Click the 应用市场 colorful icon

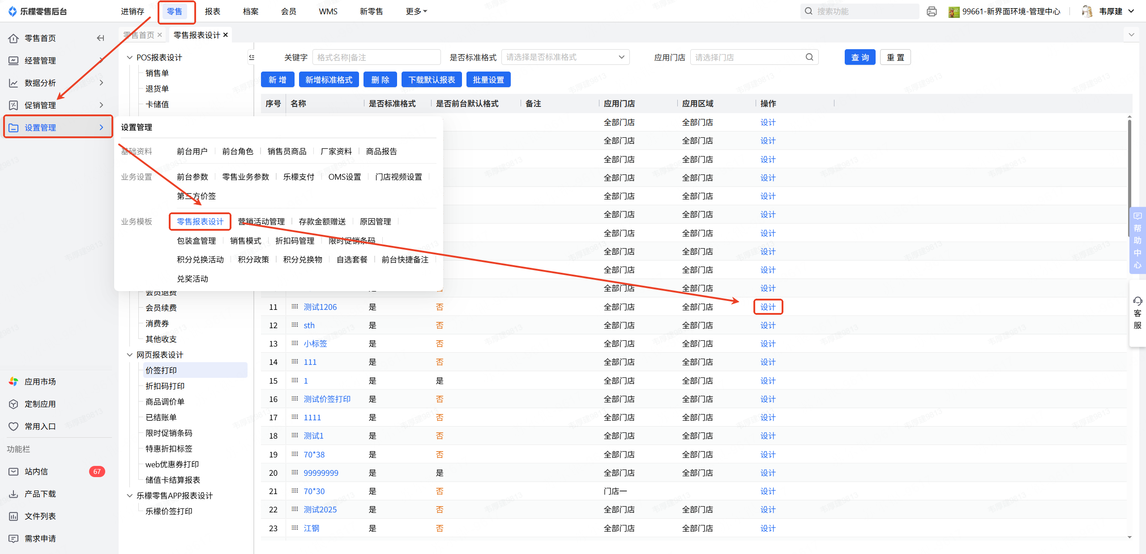click(x=14, y=381)
